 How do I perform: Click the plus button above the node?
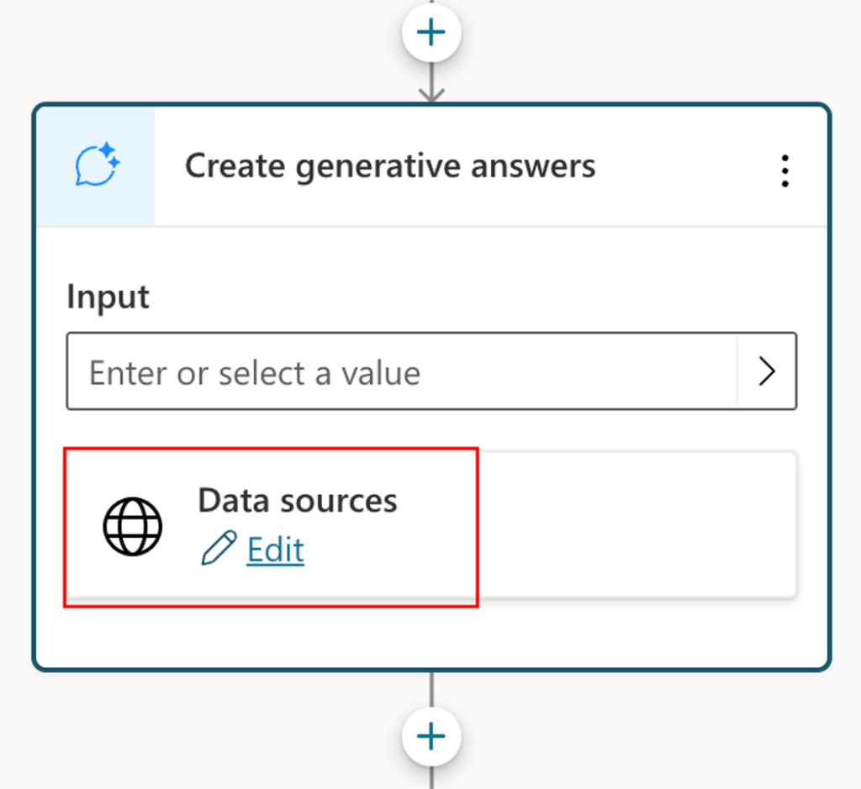431,33
